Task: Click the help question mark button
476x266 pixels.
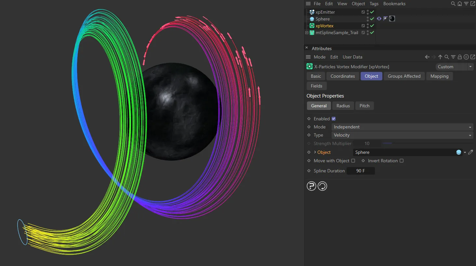Action: coord(311,186)
